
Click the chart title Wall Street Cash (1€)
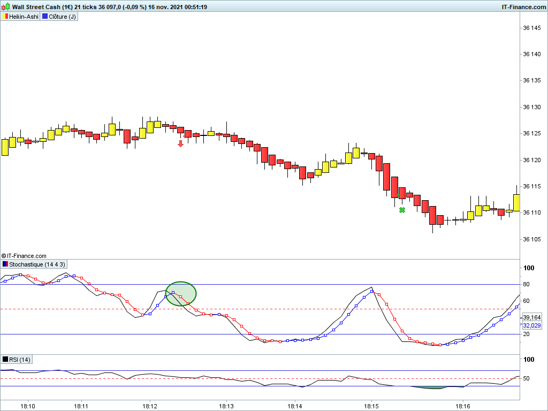click(x=42, y=7)
